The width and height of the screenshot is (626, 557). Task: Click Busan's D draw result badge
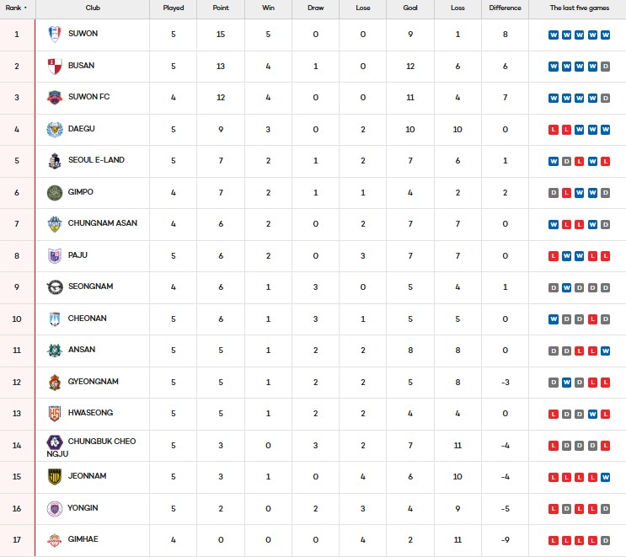coord(607,67)
